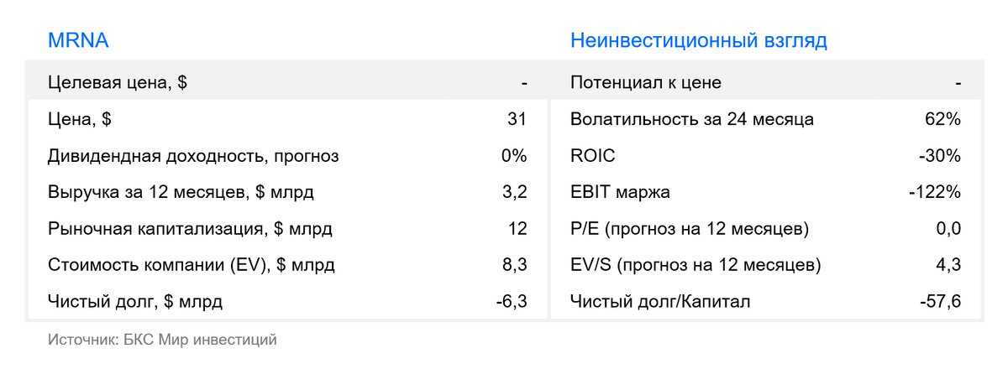
Task: Select the Рыночная капитализация value 12
Action: pos(517,229)
